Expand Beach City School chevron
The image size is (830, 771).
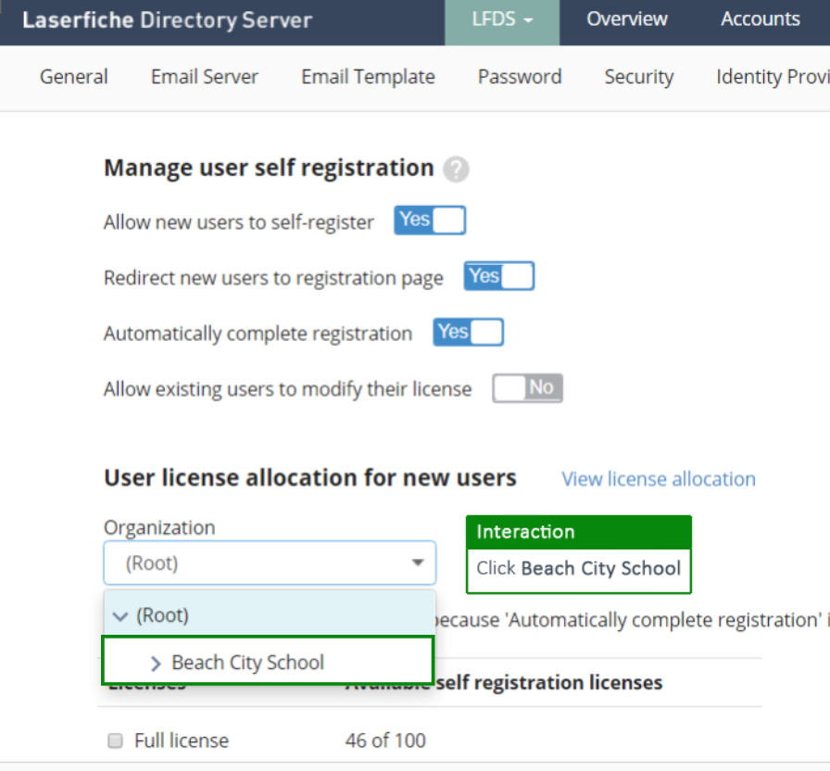click(x=155, y=663)
